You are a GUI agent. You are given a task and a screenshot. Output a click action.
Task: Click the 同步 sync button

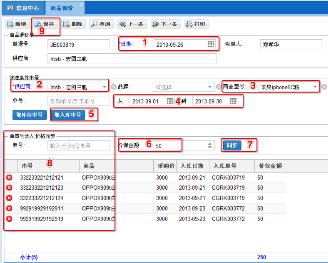click(232, 145)
